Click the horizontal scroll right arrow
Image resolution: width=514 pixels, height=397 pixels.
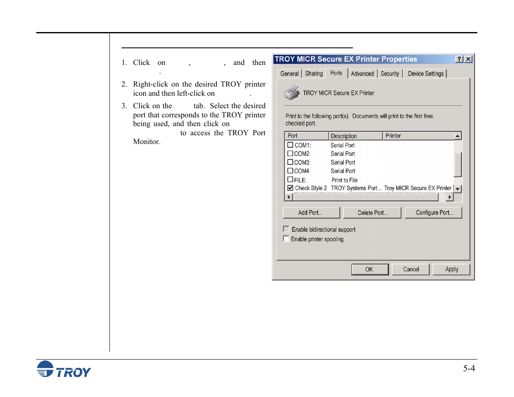[x=449, y=197]
